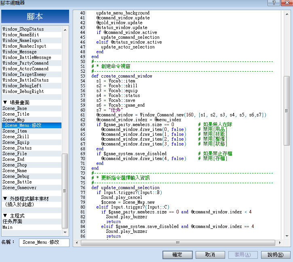Select Window_BattleStatus script

(32, 80)
